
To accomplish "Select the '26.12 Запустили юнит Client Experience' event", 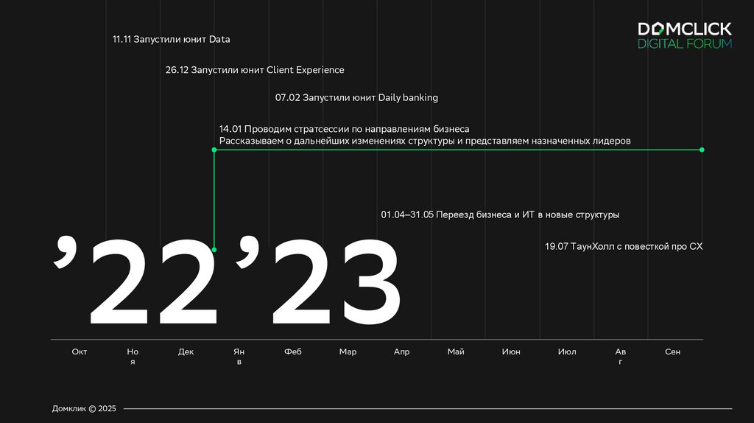I will (255, 70).
